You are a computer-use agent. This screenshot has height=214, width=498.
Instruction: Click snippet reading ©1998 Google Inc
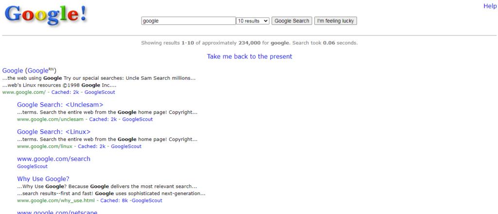[59, 85]
